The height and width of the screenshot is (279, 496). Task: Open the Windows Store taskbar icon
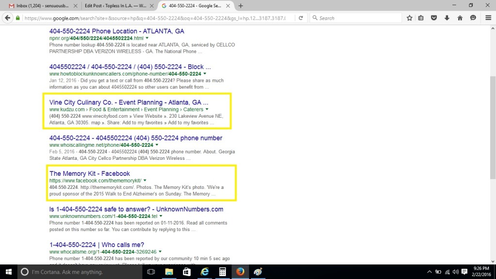186,272
